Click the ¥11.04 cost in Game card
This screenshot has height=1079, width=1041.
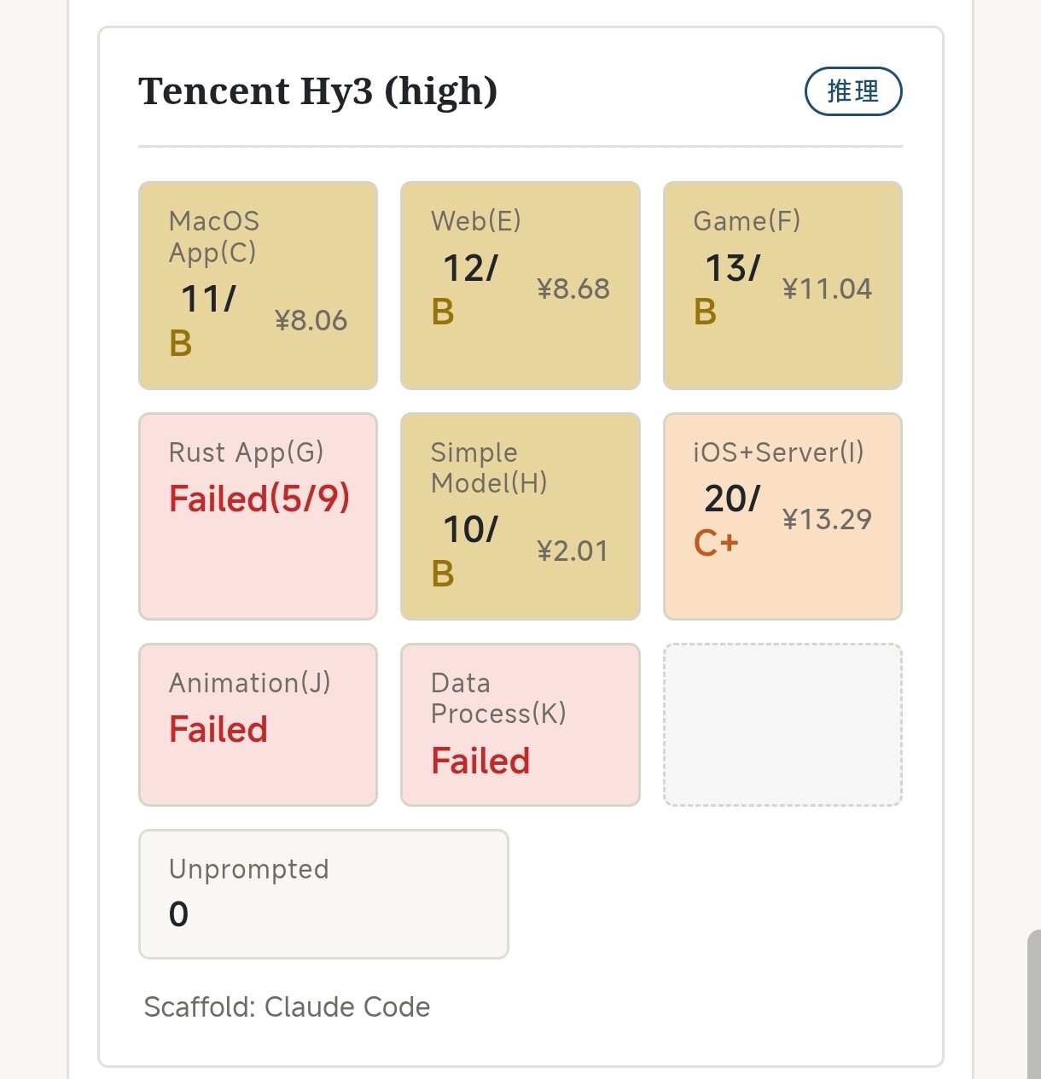pyautogui.click(x=827, y=289)
